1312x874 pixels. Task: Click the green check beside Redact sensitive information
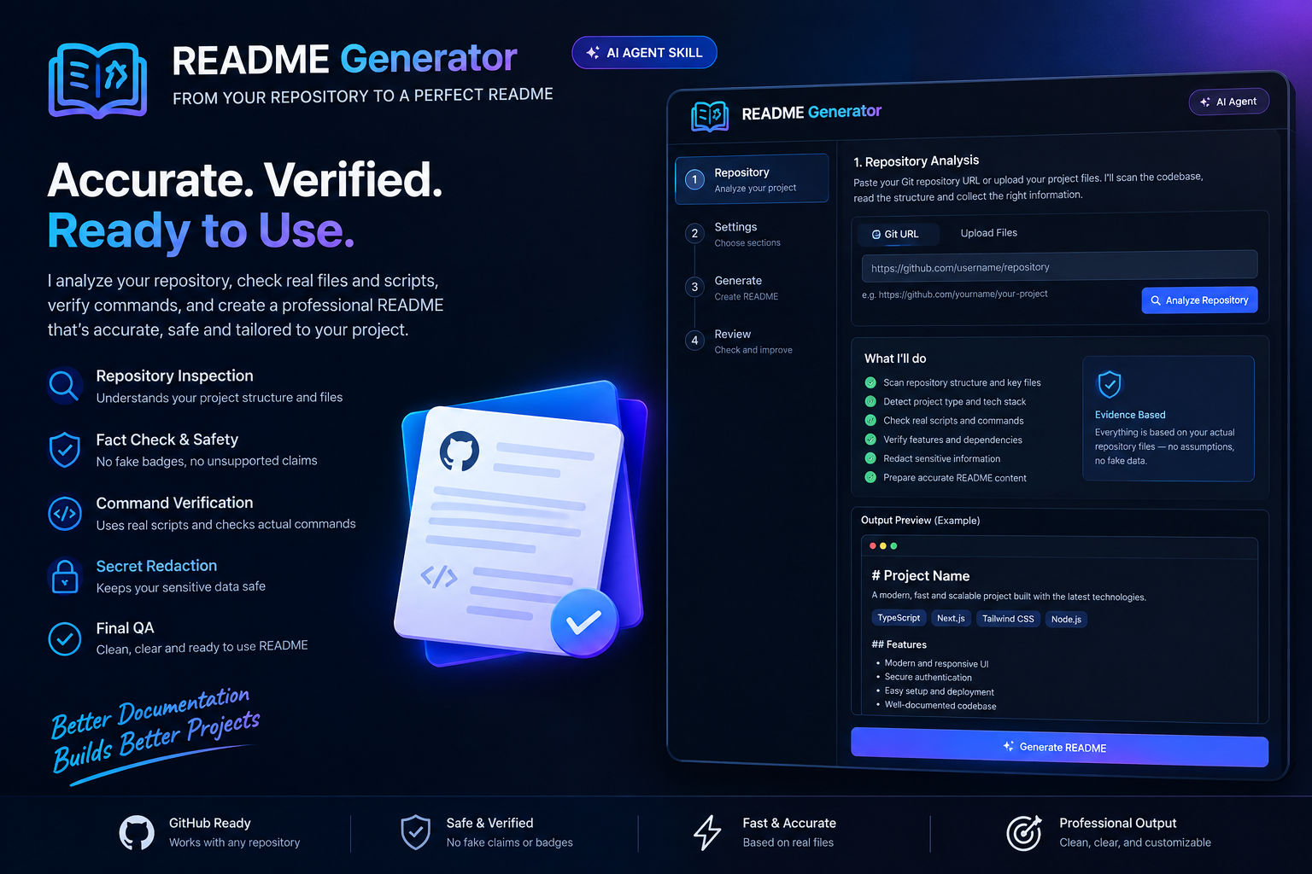click(x=870, y=458)
